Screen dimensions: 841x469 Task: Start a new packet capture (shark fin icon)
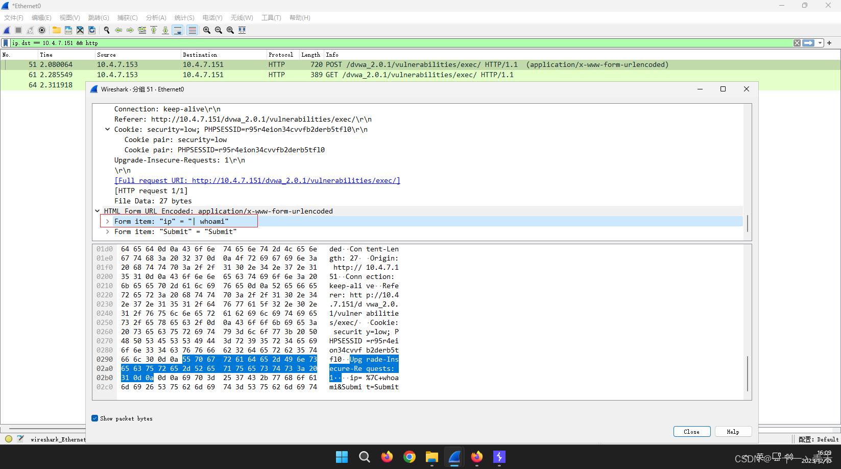pyautogui.click(x=7, y=30)
